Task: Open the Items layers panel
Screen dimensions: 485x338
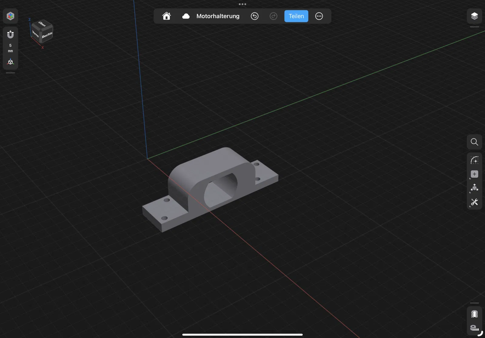Action: [x=474, y=16]
